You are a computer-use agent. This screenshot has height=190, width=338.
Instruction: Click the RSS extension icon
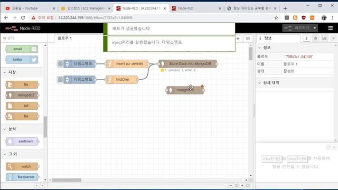pos(295,17)
